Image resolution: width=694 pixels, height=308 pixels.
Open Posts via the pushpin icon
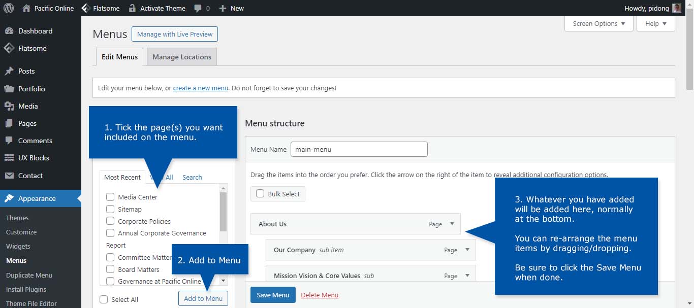click(x=9, y=71)
